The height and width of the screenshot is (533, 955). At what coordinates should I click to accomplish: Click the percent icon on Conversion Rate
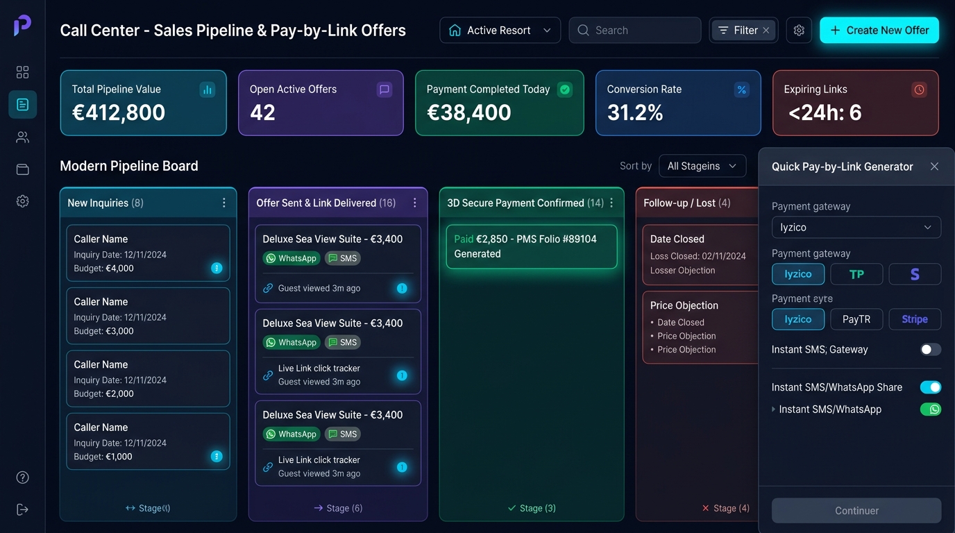pyautogui.click(x=742, y=90)
